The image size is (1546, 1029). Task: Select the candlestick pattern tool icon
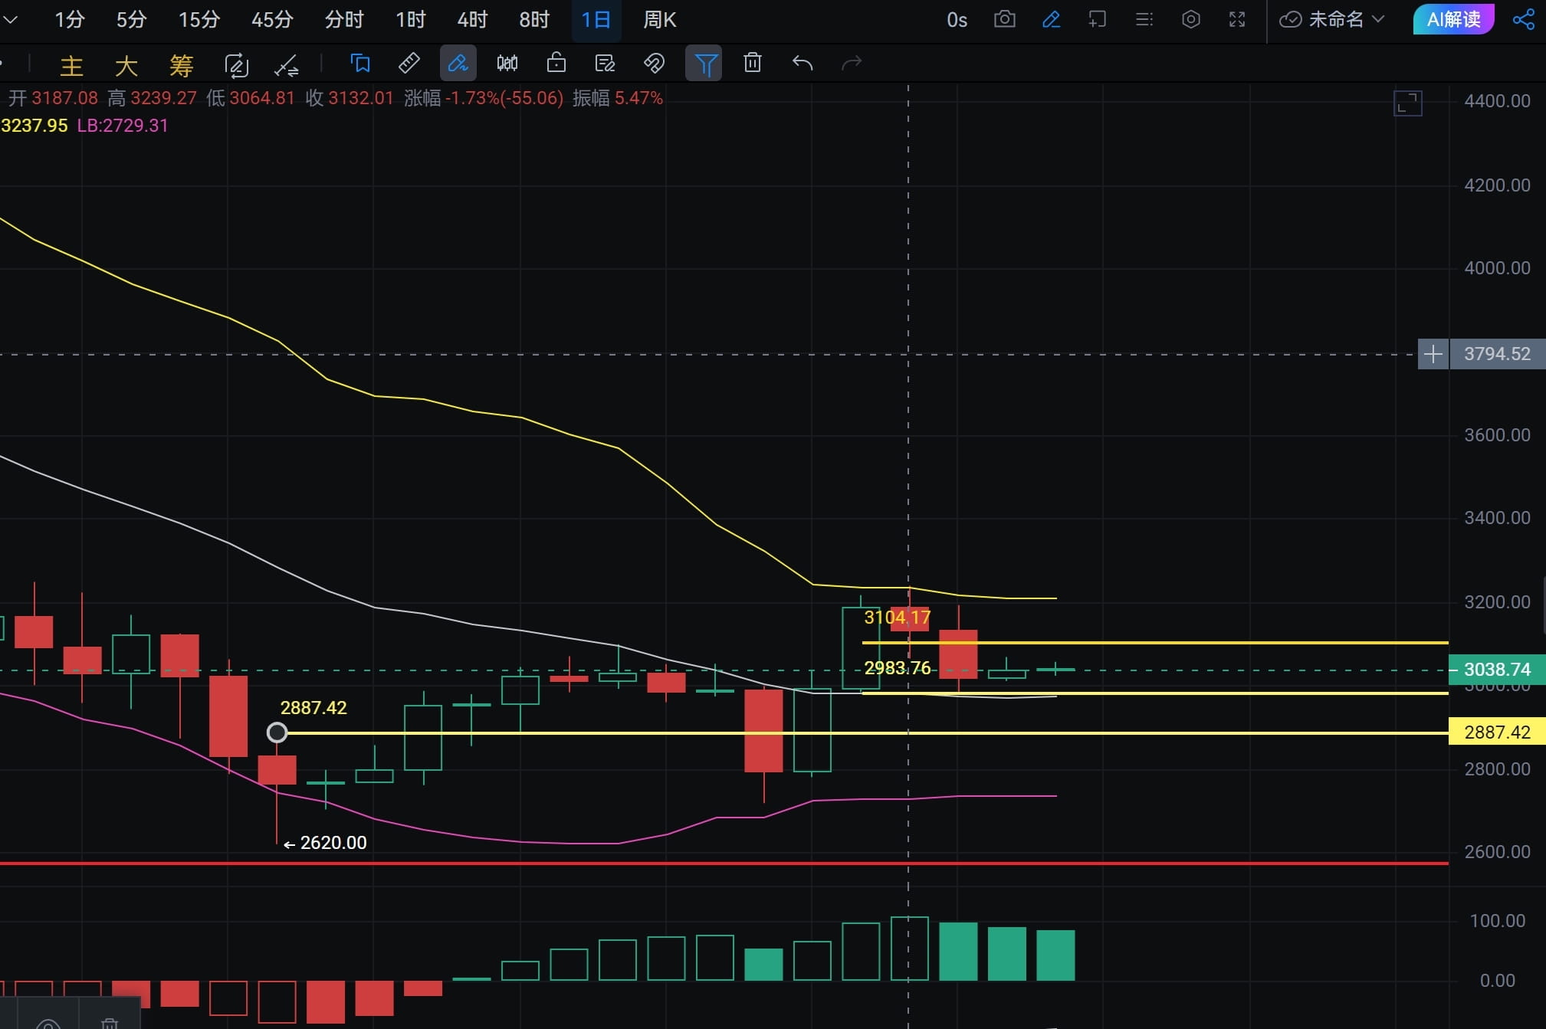(507, 63)
